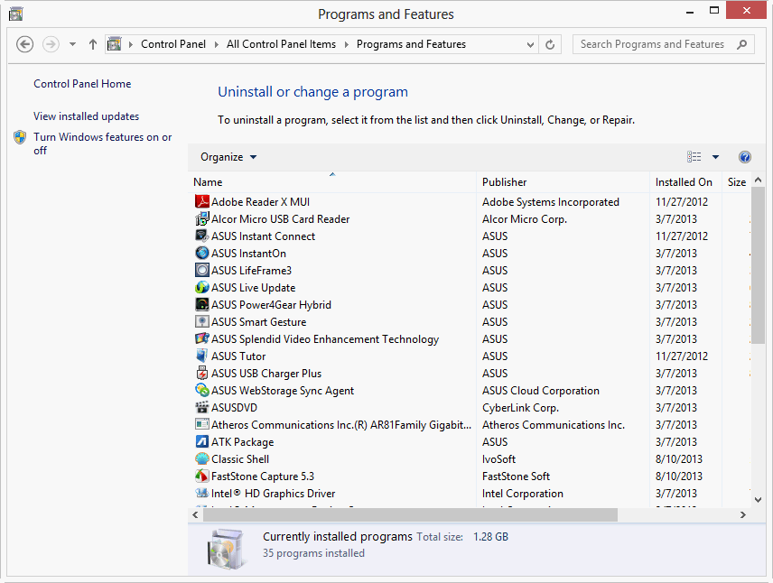Screen dimensions: 773x583
Task: Click the ASUS Smart Gesture icon
Action: (x=202, y=322)
